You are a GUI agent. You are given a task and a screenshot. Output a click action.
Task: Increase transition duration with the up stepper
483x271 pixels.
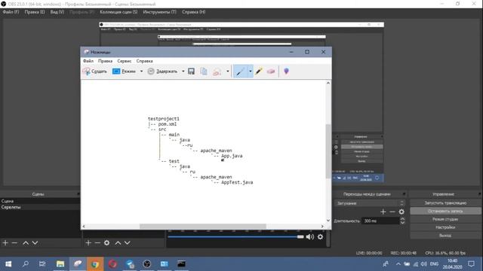point(402,219)
